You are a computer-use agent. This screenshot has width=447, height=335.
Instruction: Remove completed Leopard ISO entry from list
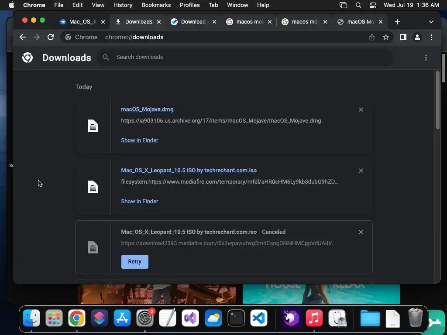pos(361,171)
